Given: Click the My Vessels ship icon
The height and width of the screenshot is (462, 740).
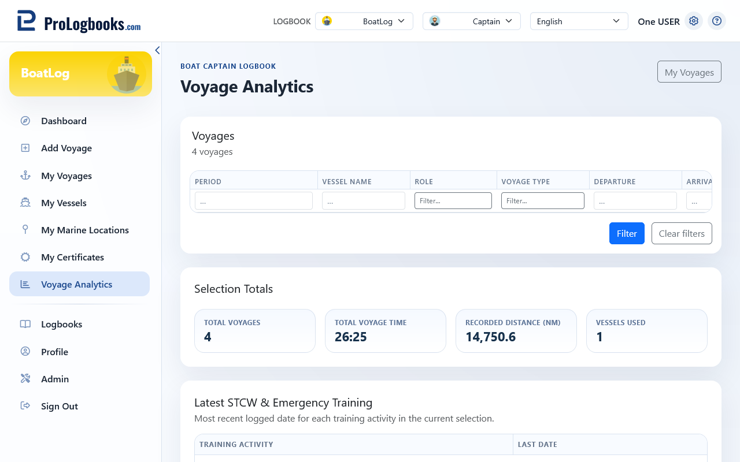Looking at the screenshot, I should tap(25, 203).
